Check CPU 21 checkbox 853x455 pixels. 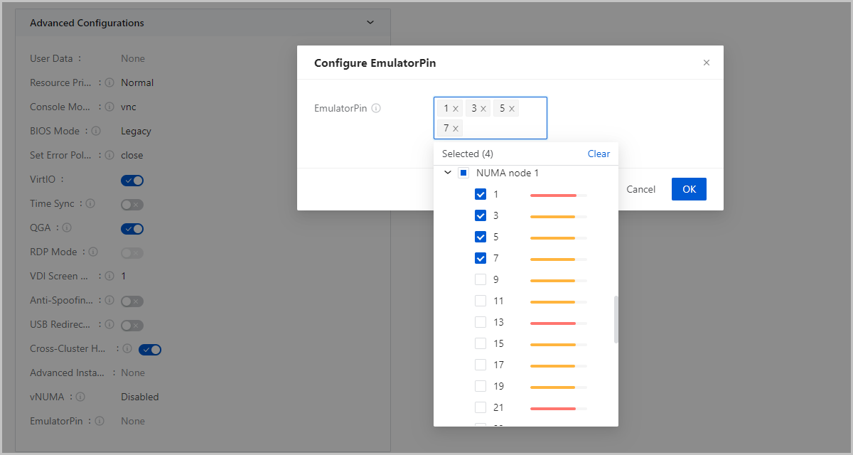[x=481, y=407]
